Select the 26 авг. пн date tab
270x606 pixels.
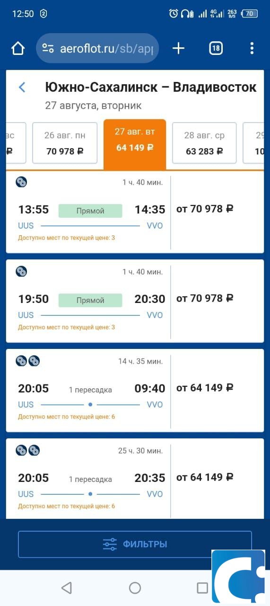(x=65, y=143)
